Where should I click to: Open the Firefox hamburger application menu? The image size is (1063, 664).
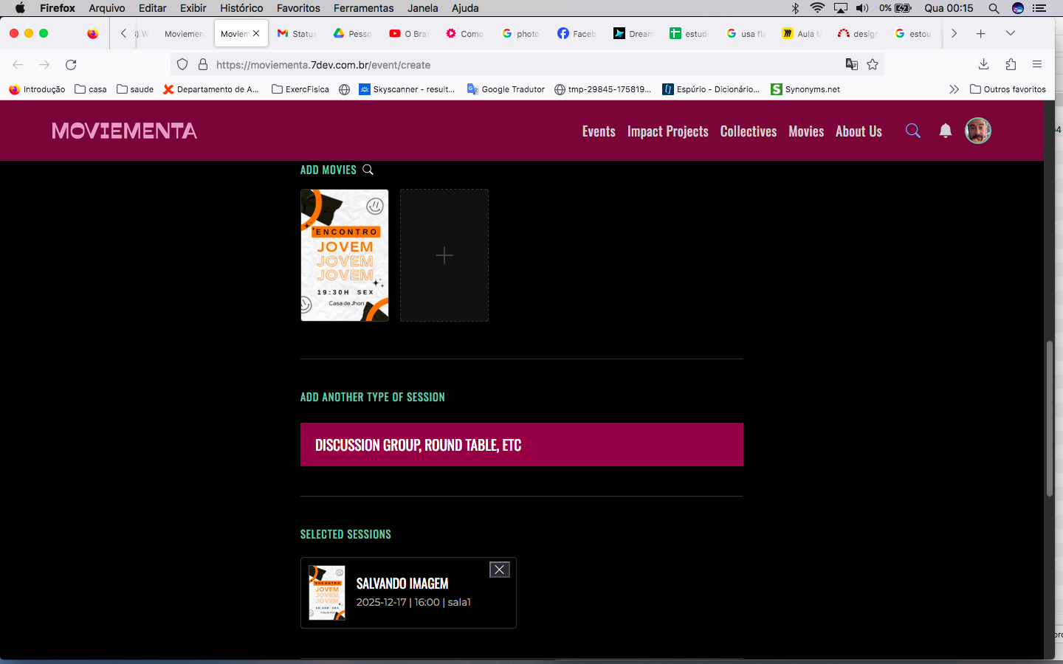pyautogui.click(x=1037, y=65)
